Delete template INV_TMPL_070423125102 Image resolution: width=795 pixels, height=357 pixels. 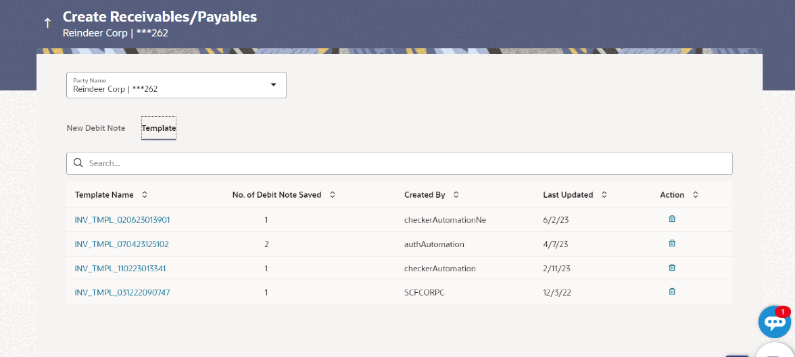(672, 243)
